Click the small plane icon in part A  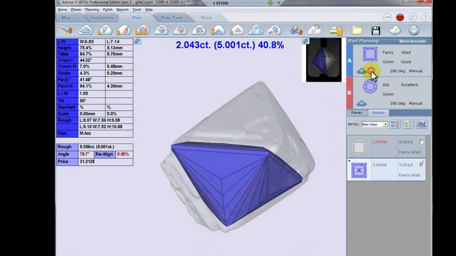362,71
